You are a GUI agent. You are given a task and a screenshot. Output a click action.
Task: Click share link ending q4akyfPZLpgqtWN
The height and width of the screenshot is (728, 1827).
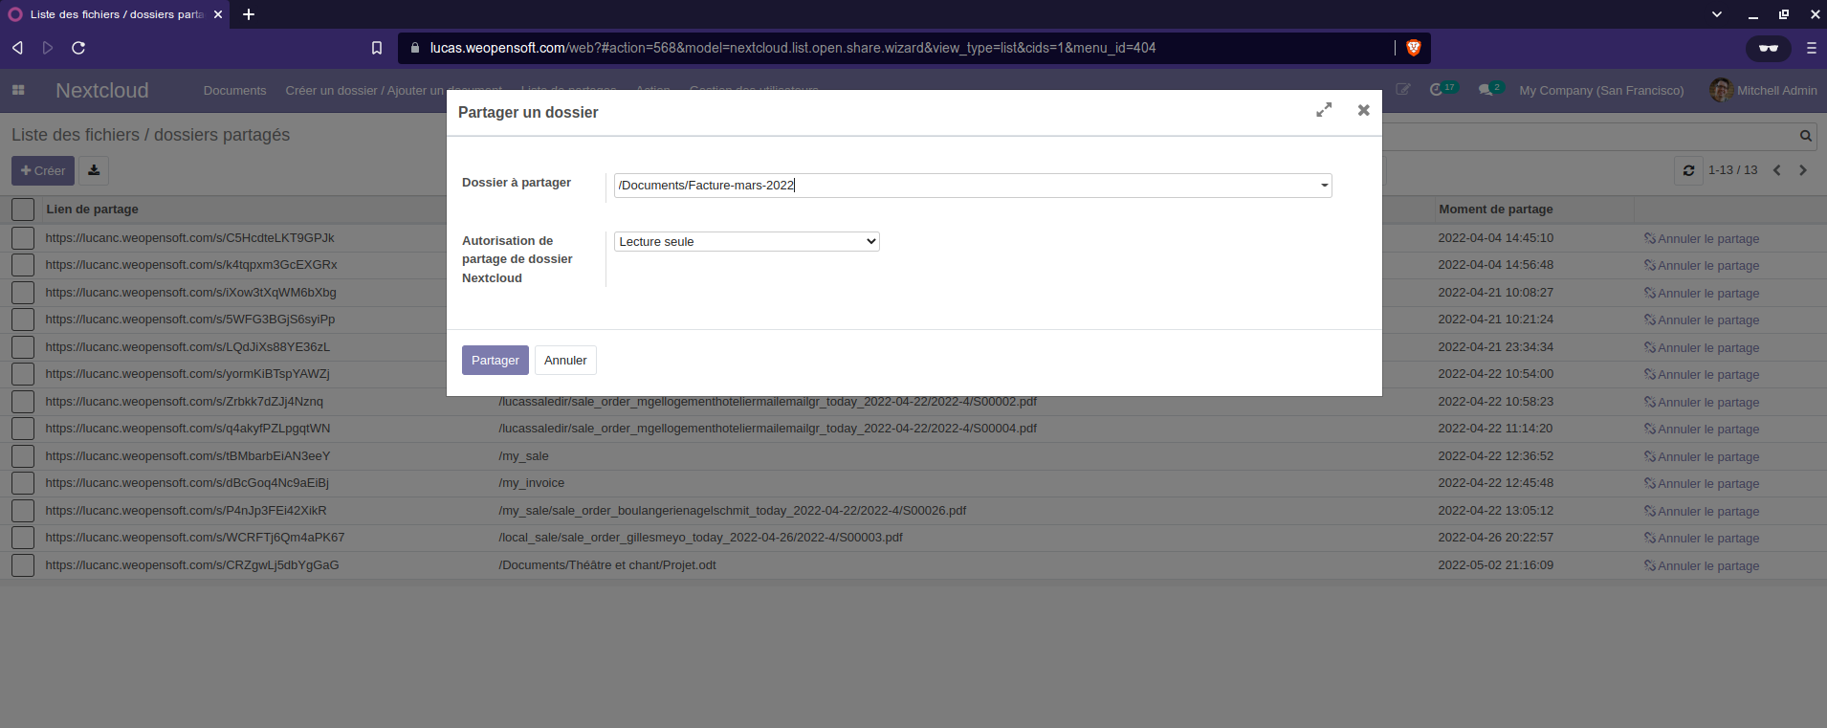(187, 429)
